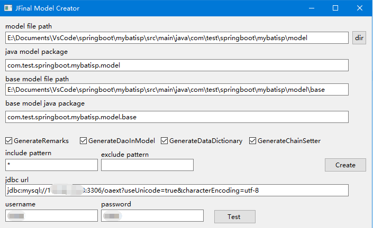
Task: Close the JFinal Model Creator window
Action: (x=360, y=8)
